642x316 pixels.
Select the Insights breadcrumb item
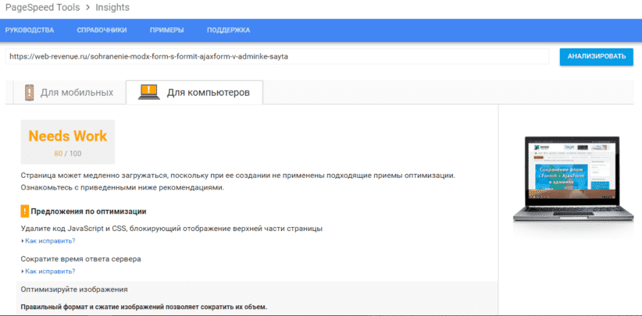click(112, 7)
